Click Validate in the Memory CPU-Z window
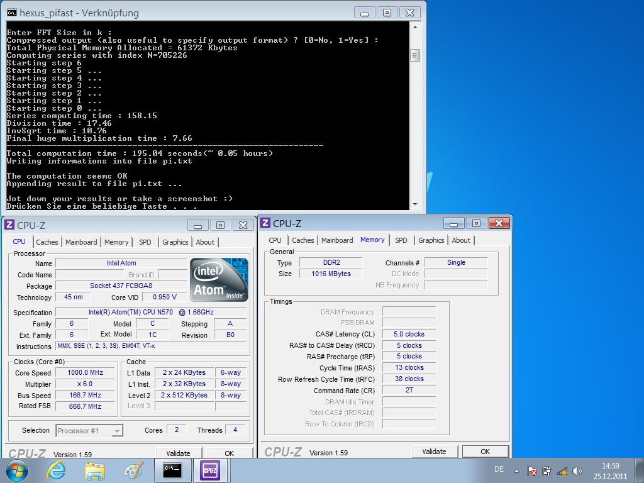 (434, 452)
